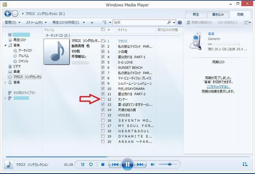Click the now playing music note icon
Image resolution: width=255 pixels, height=174 pixels.
tap(9, 164)
